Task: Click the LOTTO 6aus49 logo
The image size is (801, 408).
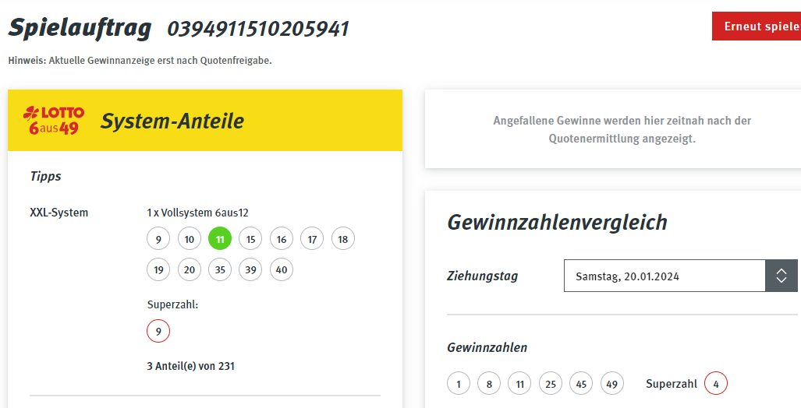Action: 54,121
